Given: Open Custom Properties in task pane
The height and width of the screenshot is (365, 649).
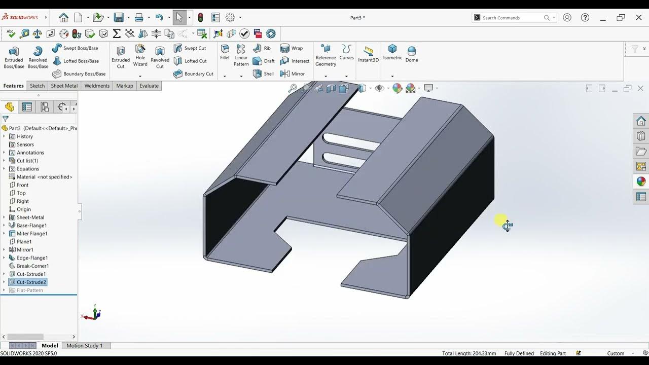Looking at the screenshot, I should pyautogui.click(x=641, y=197).
